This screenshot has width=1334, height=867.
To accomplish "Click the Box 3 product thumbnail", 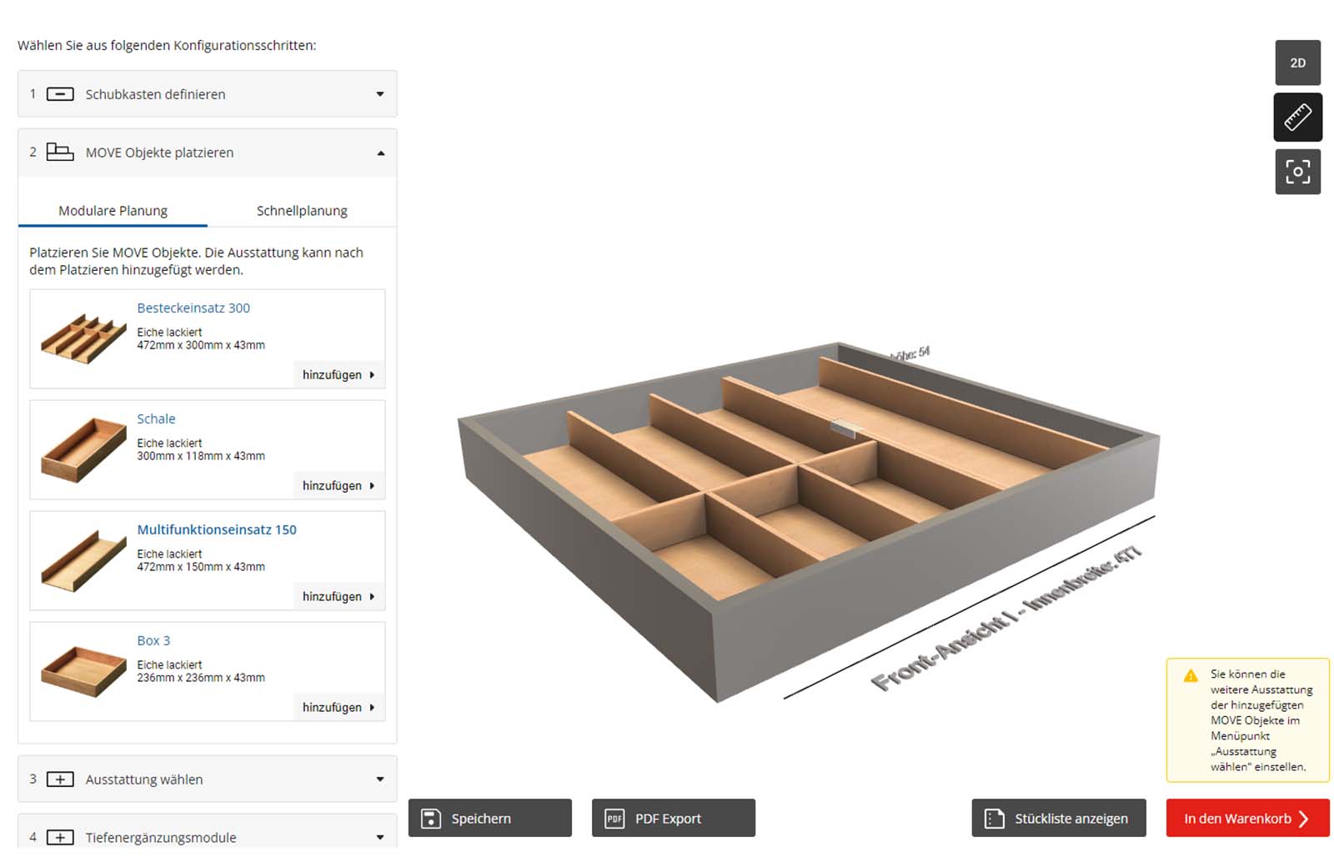I will pos(80,671).
